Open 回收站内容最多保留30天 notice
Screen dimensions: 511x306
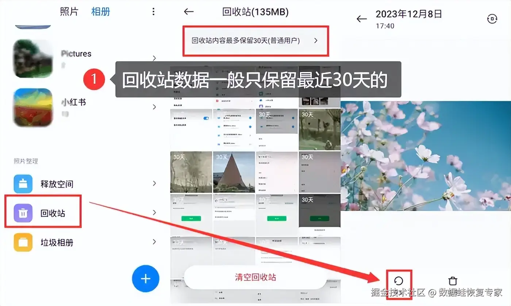click(255, 41)
